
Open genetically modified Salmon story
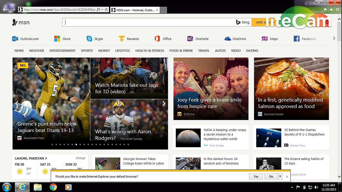click(x=292, y=89)
